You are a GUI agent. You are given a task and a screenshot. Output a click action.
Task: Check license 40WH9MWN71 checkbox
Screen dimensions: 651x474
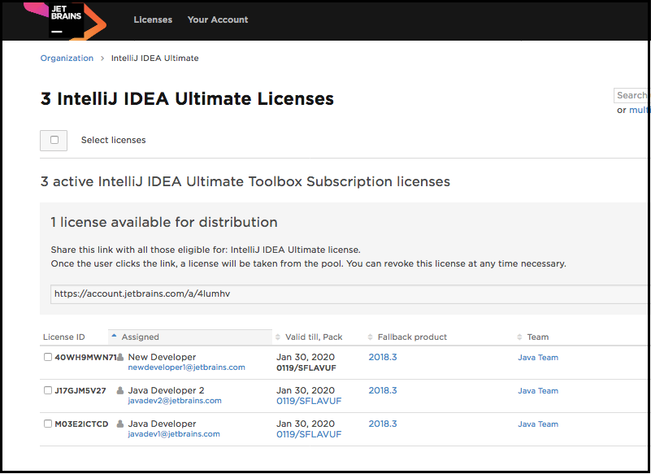point(48,357)
